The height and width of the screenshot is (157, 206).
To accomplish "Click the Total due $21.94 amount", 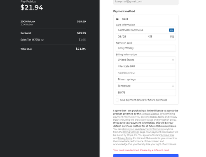I will click(81, 49).
